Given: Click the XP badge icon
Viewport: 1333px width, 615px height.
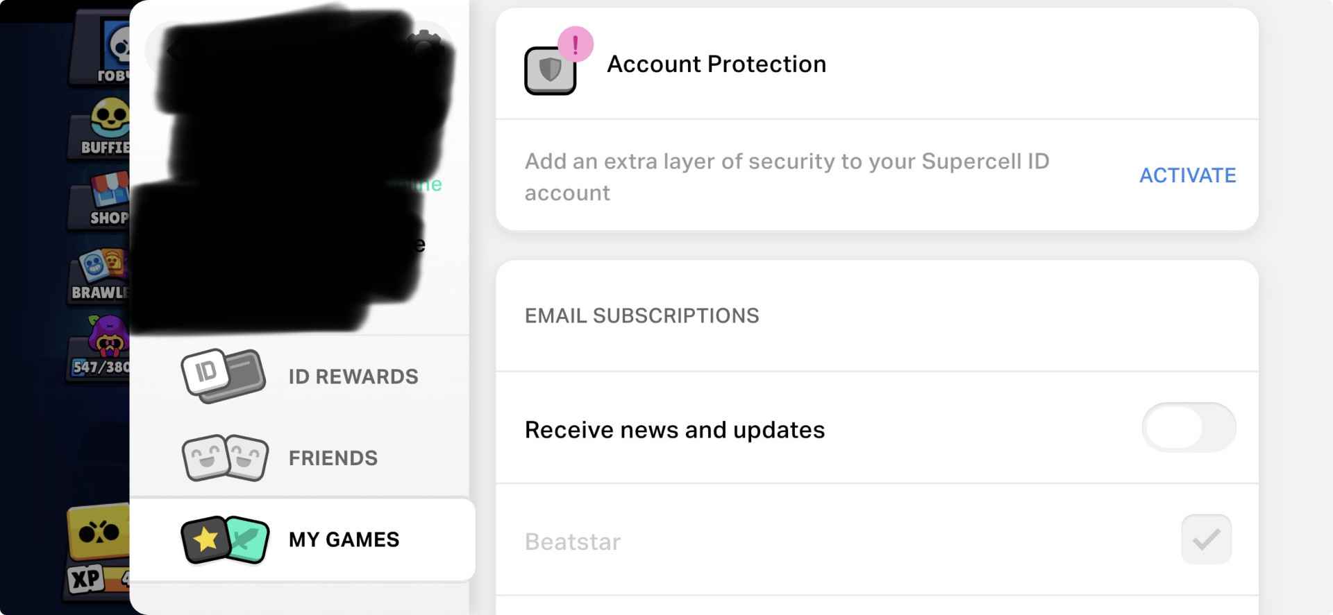Looking at the screenshot, I should pyautogui.click(x=86, y=579).
